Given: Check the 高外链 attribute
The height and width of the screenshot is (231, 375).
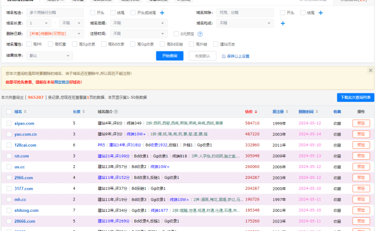Looking at the screenshot, I should pyautogui.click(x=191, y=44).
